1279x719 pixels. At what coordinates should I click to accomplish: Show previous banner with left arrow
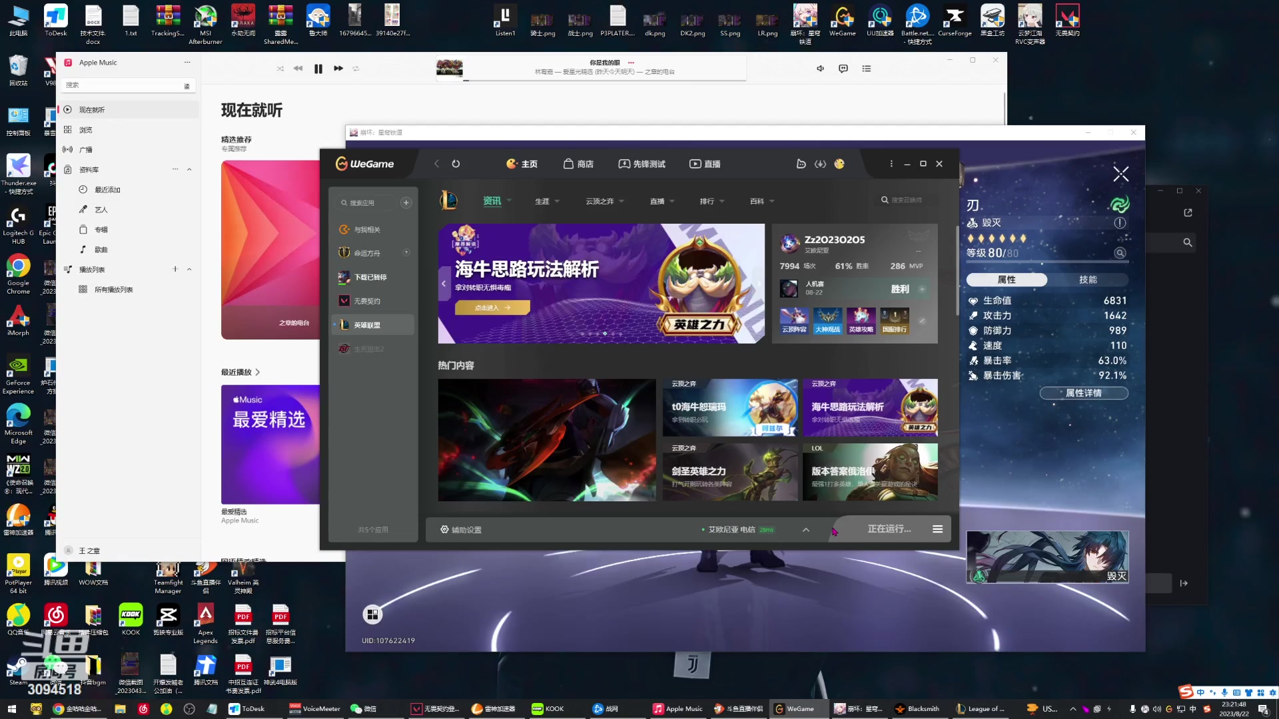pos(444,284)
